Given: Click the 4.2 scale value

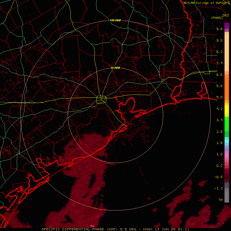Looking at the screenshot, I should [x=219, y=109].
